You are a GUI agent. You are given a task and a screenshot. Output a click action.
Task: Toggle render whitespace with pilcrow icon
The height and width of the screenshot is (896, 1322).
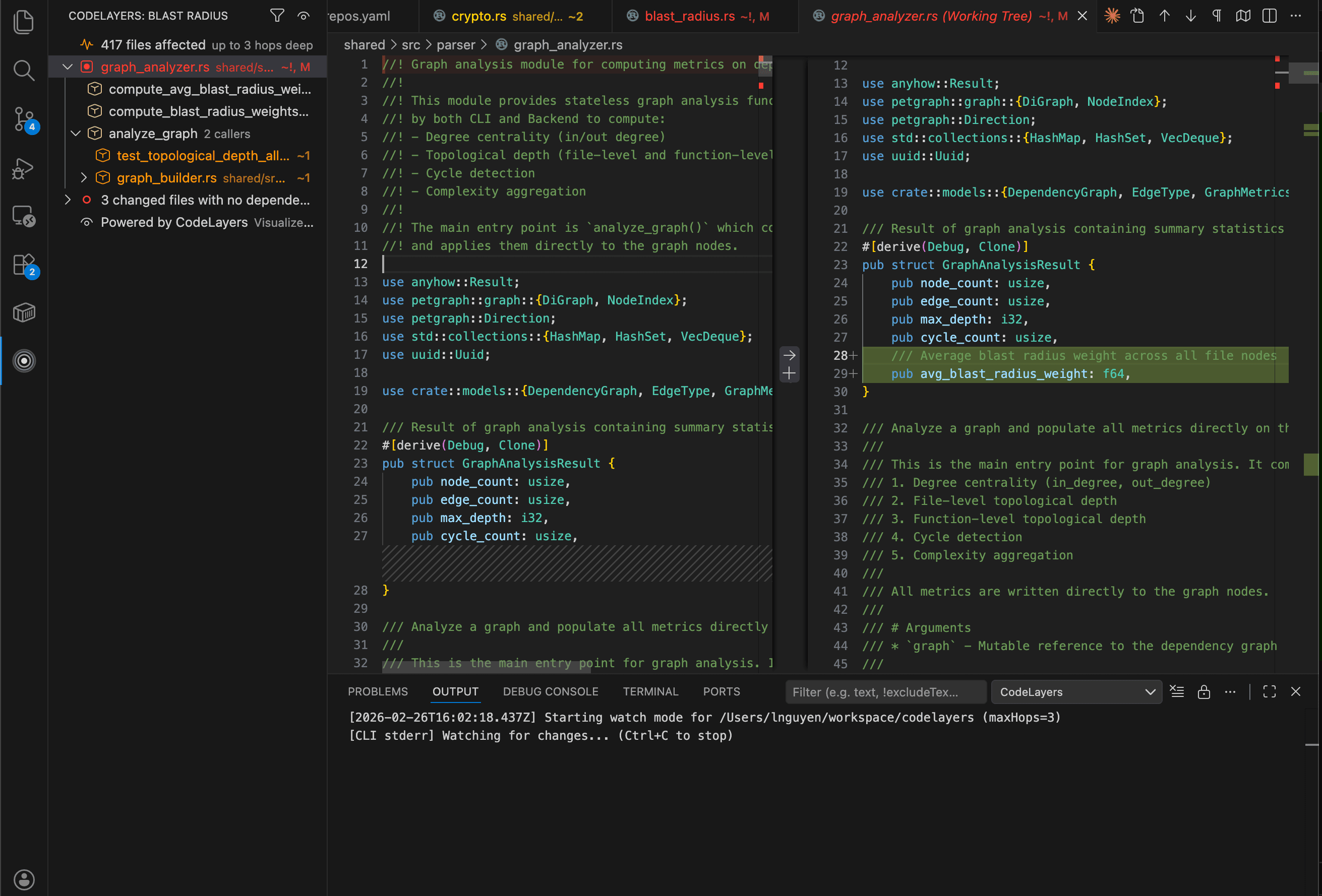(x=1216, y=16)
